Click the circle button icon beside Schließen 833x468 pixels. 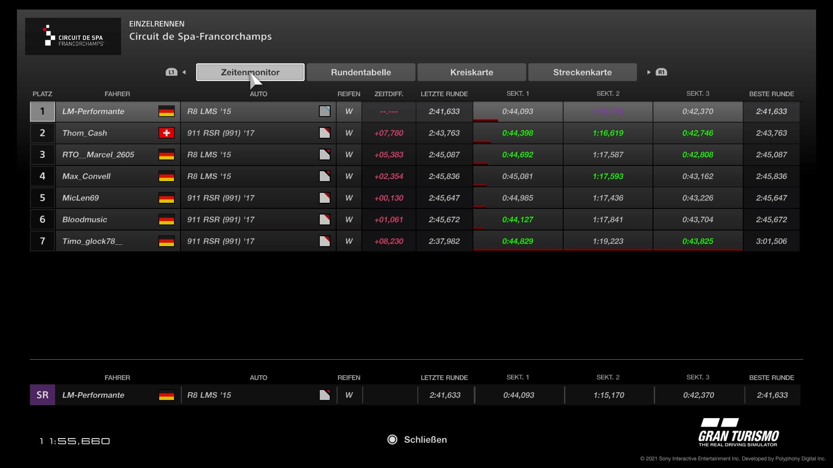tap(392, 440)
